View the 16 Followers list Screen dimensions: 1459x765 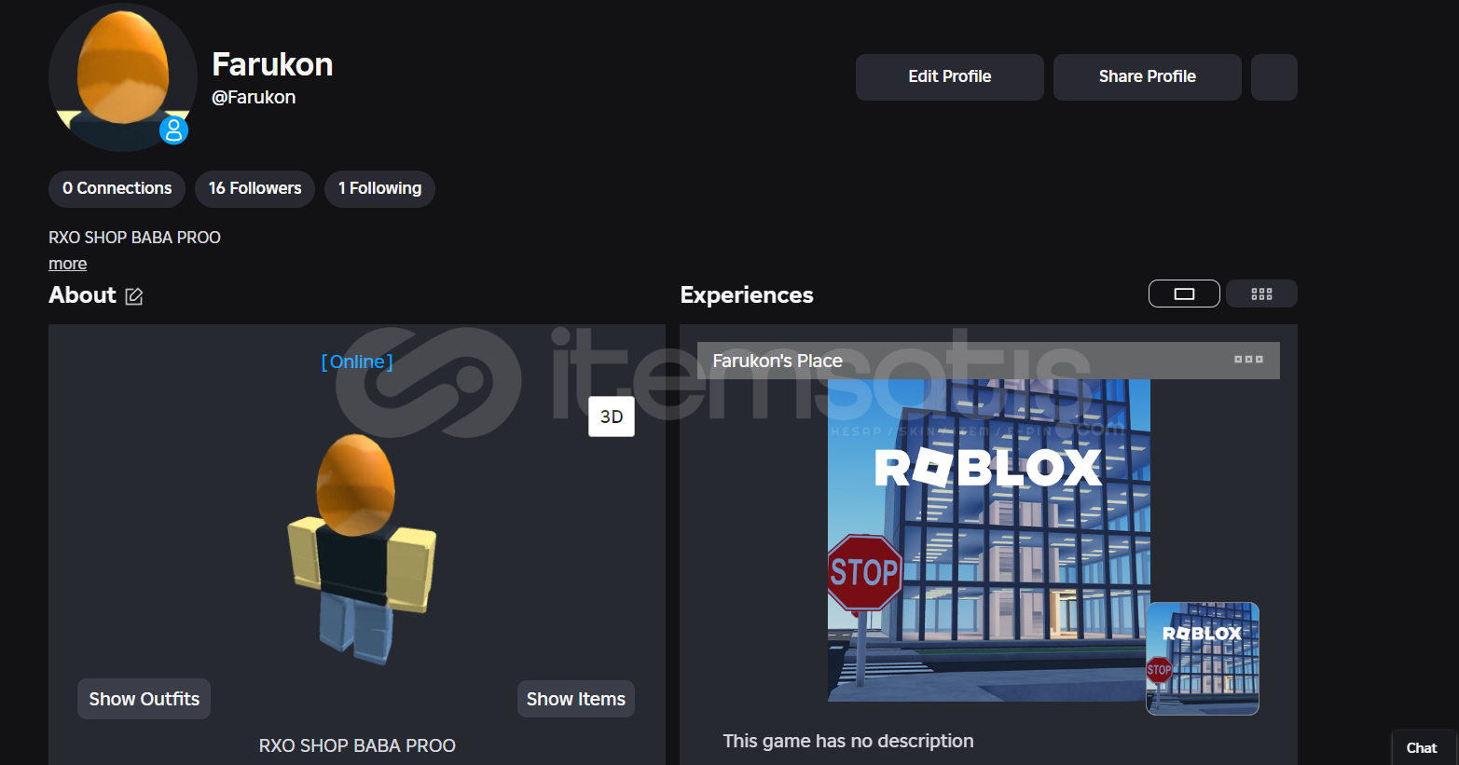pyautogui.click(x=255, y=188)
